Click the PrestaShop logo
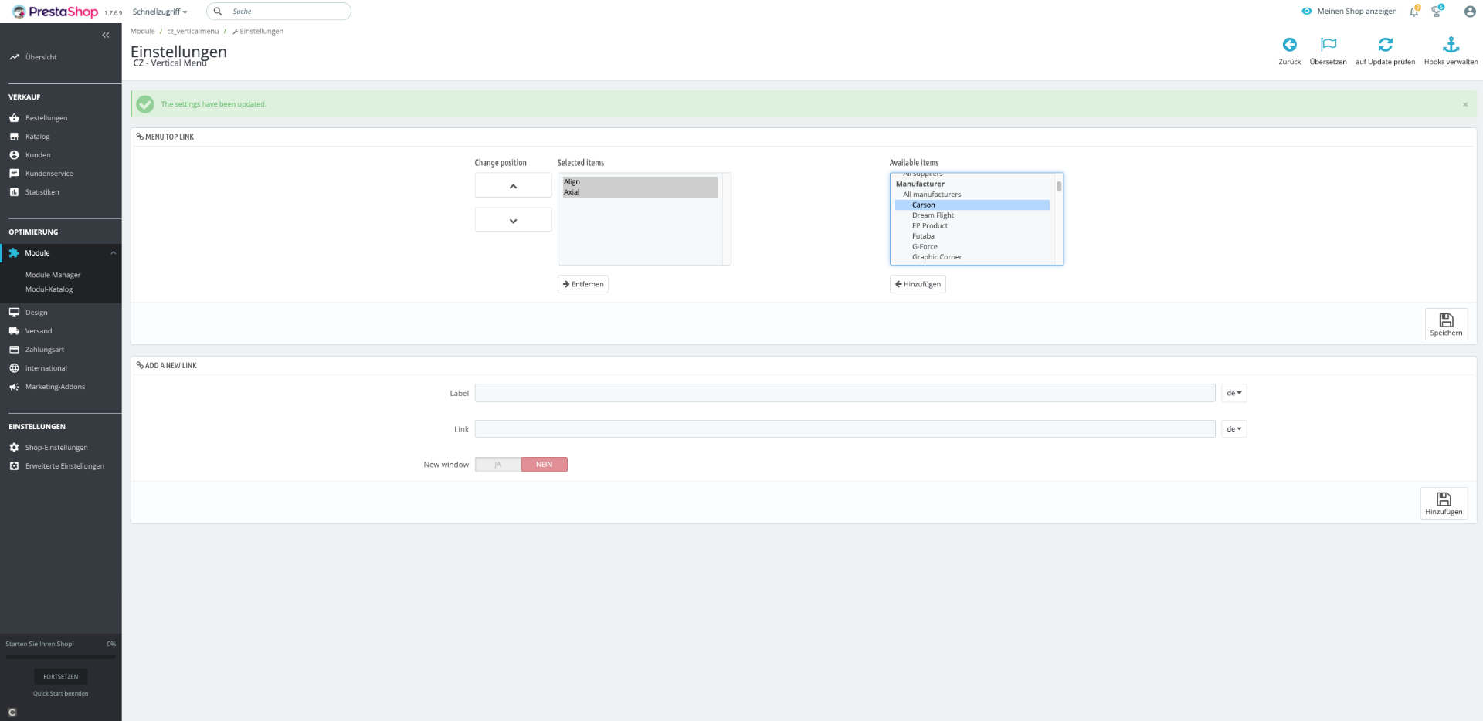 click(x=55, y=12)
